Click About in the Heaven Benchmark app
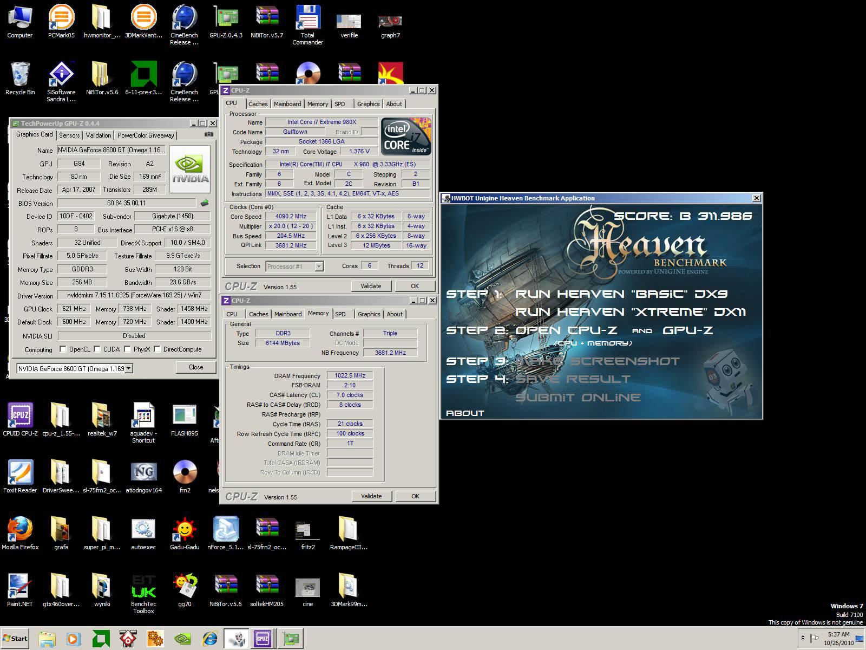The image size is (866, 650). pyautogui.click(x=465, y=413)
